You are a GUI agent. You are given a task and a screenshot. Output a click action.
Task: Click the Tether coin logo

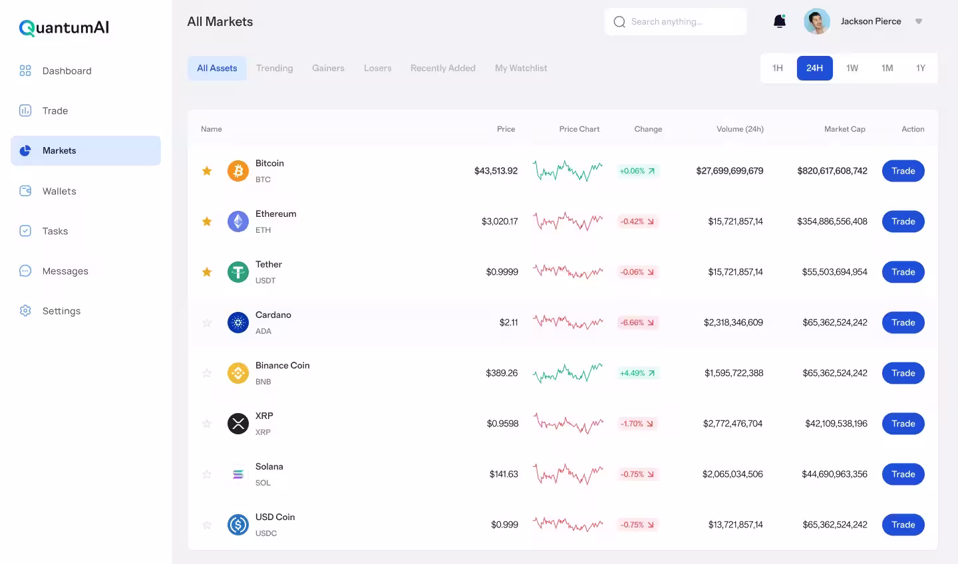click(238, 272)
